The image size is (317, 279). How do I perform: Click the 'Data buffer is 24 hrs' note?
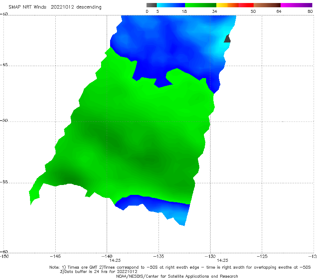tap(99, 272)
